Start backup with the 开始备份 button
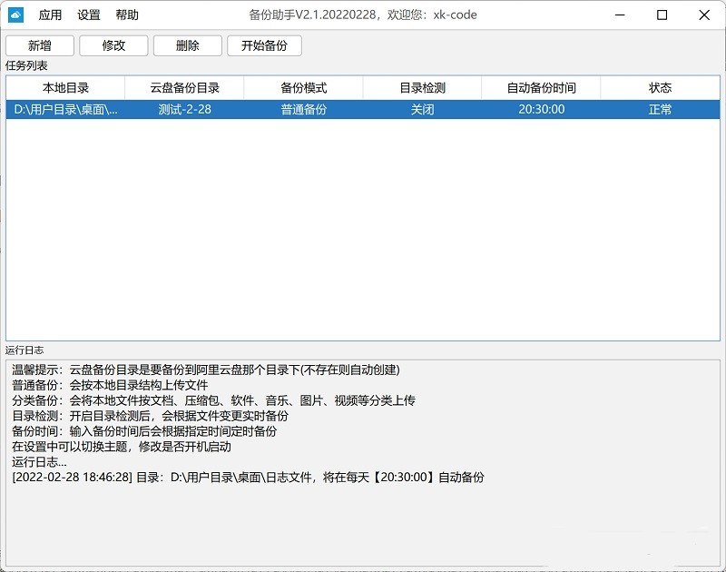Image resolution: width=726 pixels, height=572 pixels. click(x=264, y=45)
